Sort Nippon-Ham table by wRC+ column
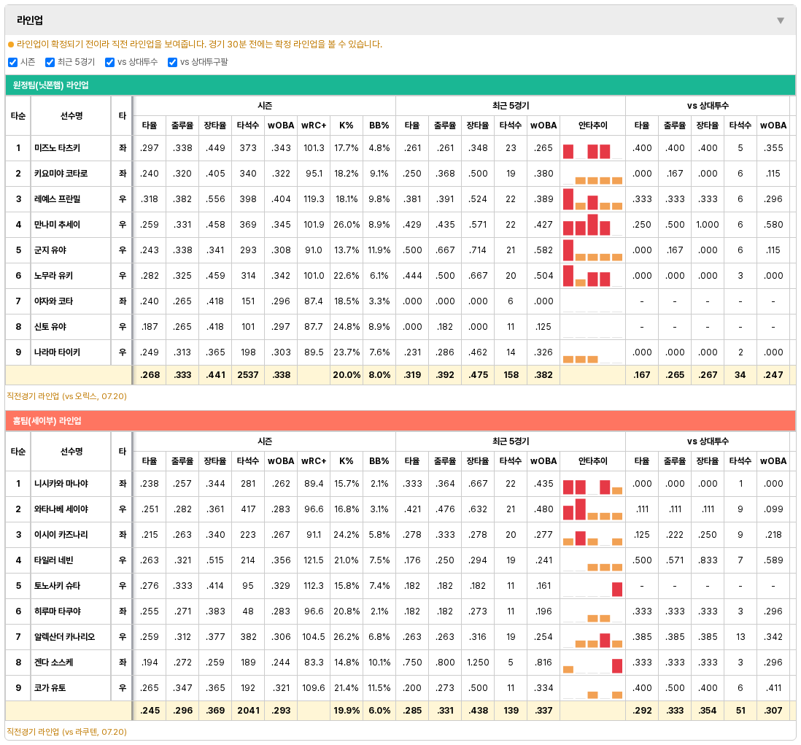 (314, 126)
